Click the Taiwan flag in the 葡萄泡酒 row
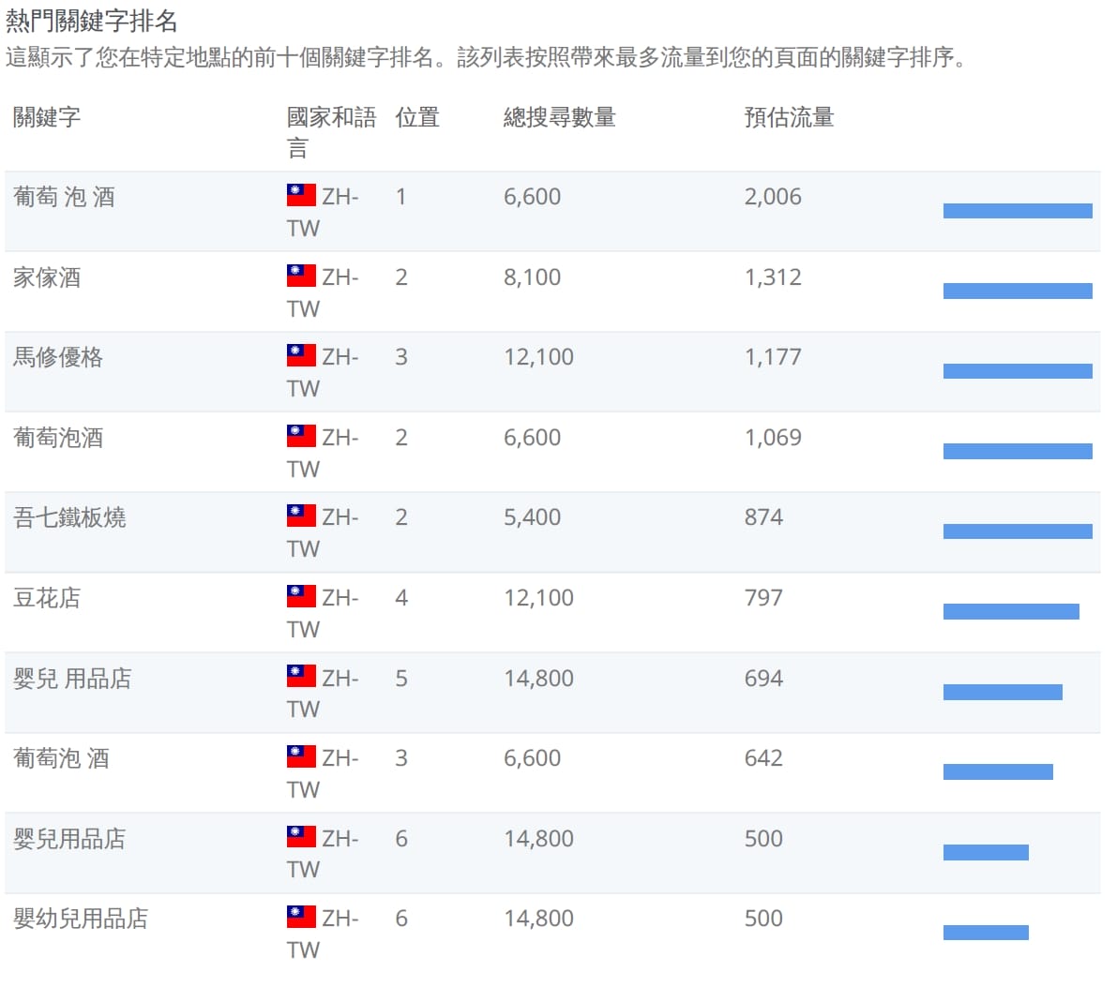Viewport: 1117px width, 987px height. pos(301,436)
